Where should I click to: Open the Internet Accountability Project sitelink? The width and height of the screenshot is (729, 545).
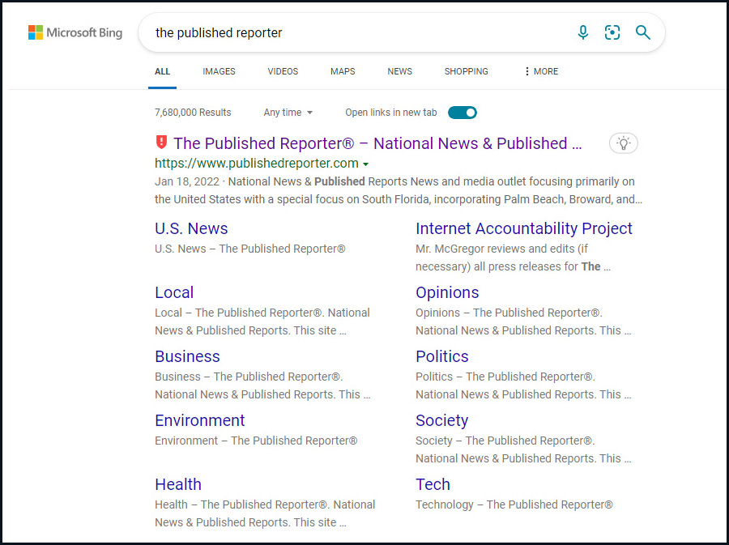(524, 228)
